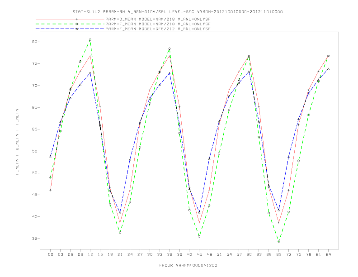This screenshot has height=277, width=358.
Task: Click green circle marker at hour 69 minimum
Action: [x=279, y=242]
